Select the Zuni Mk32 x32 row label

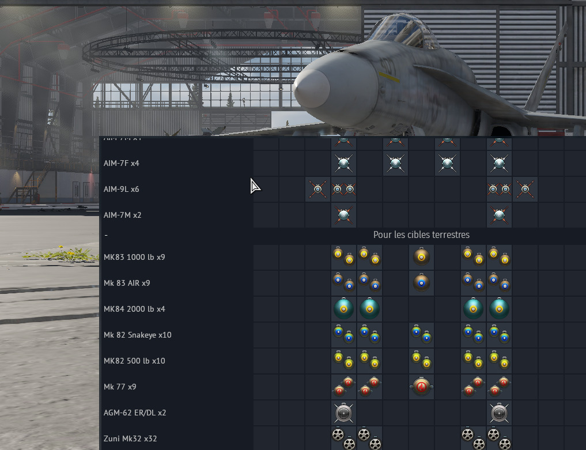tap(130, 438)
